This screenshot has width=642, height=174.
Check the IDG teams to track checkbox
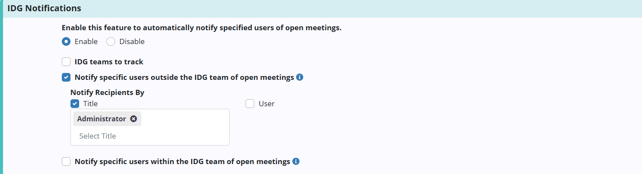pos(66,62)
